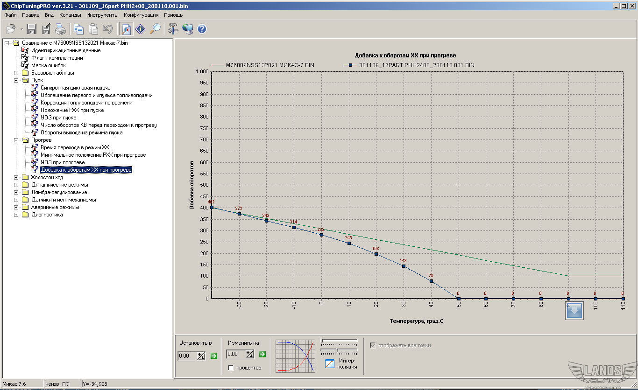Click the Print toolbar icon

pos(61,29)
